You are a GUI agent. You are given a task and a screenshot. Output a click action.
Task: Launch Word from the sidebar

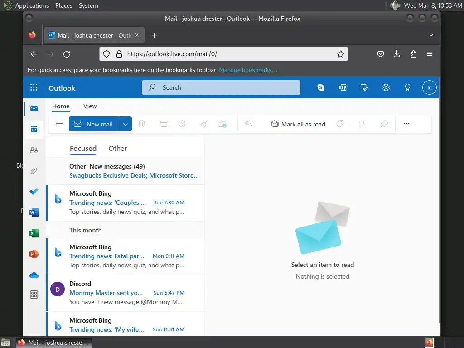pyautogui.click(x=34, y=213)
